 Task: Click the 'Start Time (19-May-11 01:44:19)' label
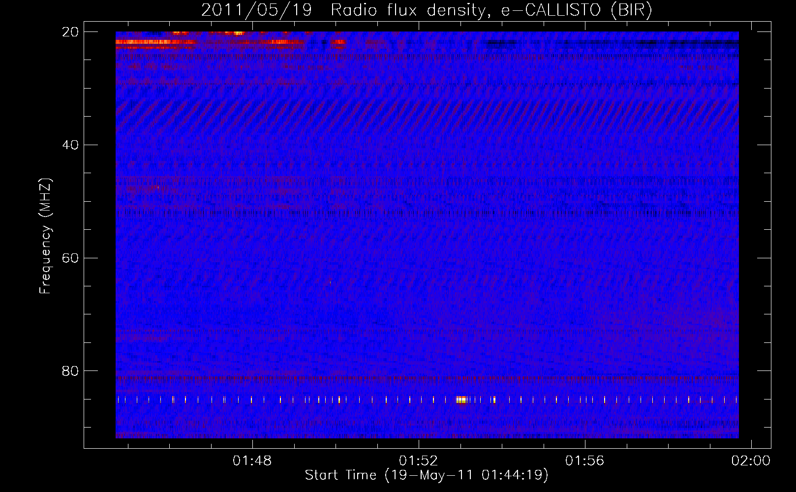pos(427,475)
